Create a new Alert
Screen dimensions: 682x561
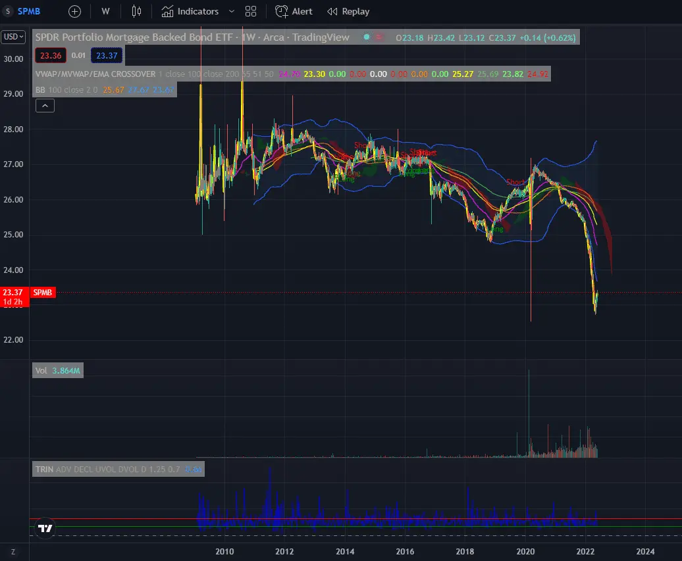click(294, 12)
